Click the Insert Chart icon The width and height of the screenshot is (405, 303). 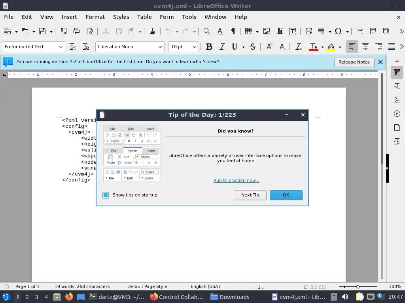280,32
